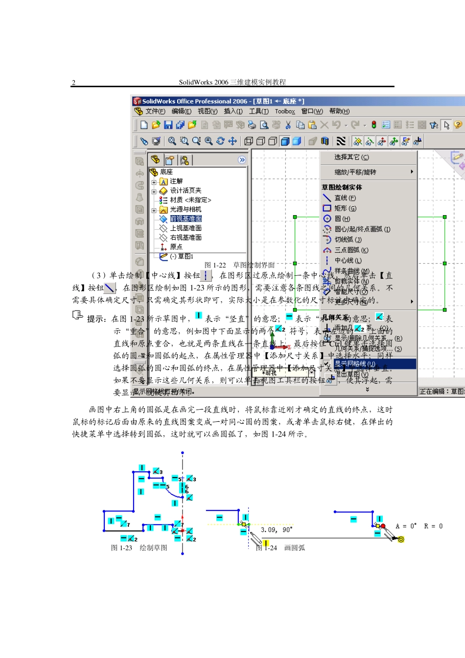Viewport: 465px width, 658px height.
Task: Click the 3 Point Arc icon in menu
Action: point(327,250)
